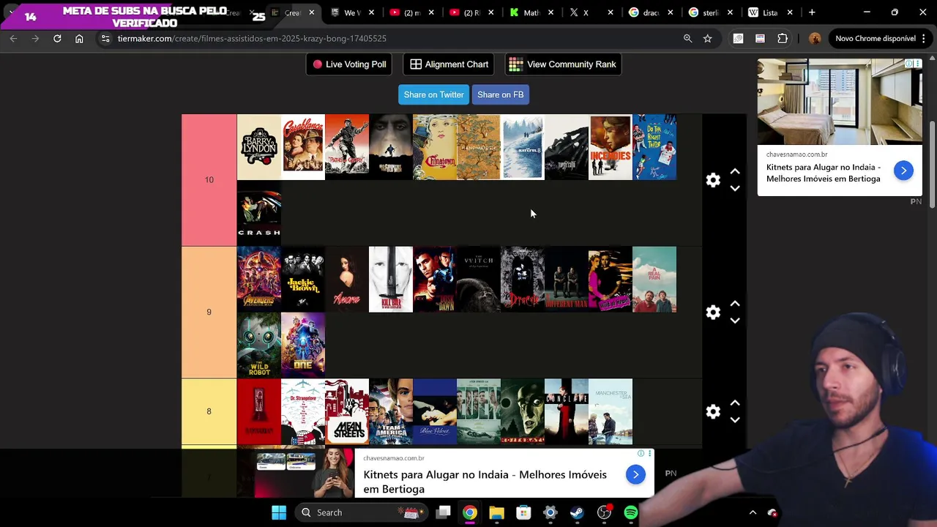
Task: Switch to the YouTube '(2) m' tab
Action: [x=411, y=12]
